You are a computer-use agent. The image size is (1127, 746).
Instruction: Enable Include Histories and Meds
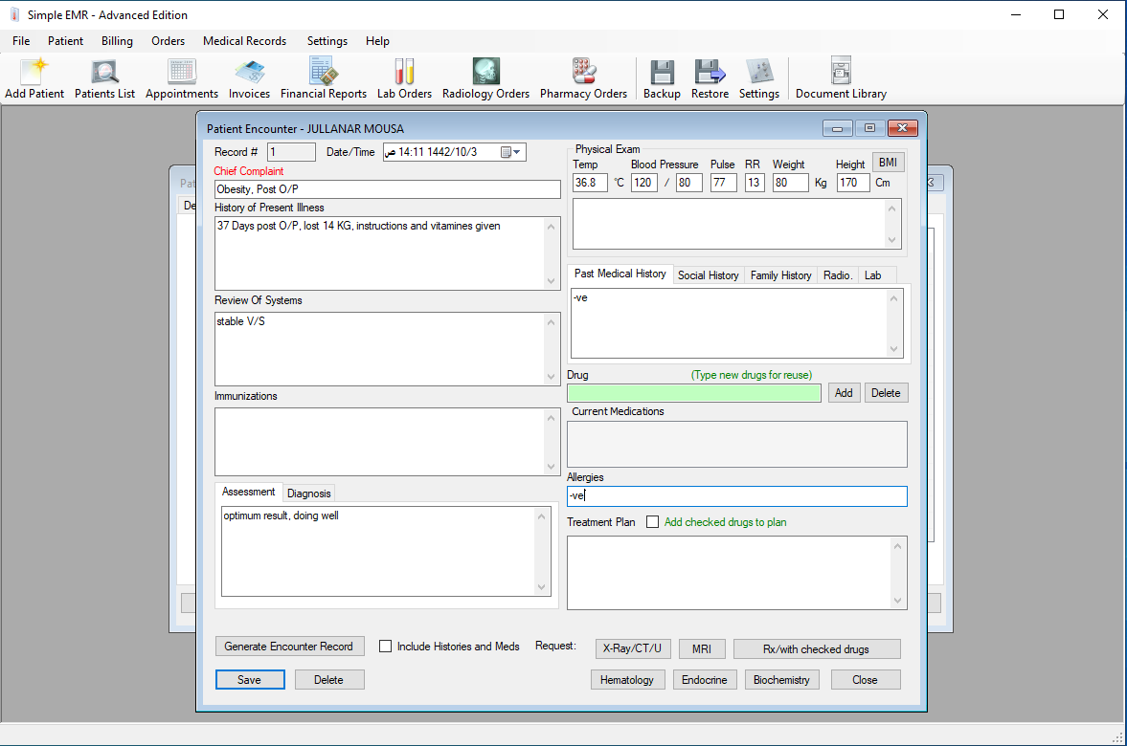point(386,646)
